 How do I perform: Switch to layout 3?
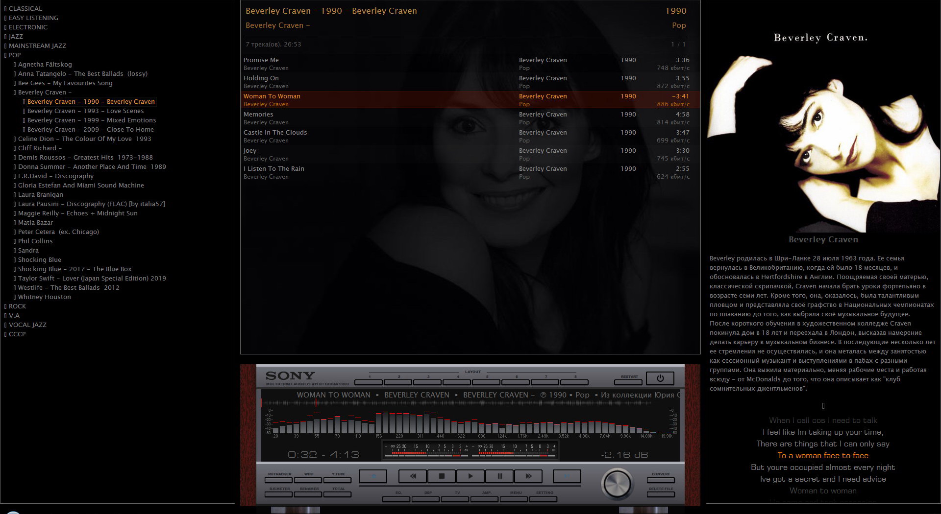[x=428, y=382]
